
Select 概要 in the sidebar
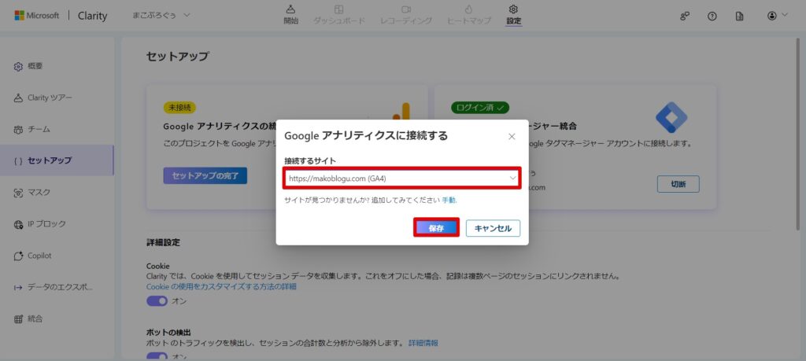(x=57, y=66)
